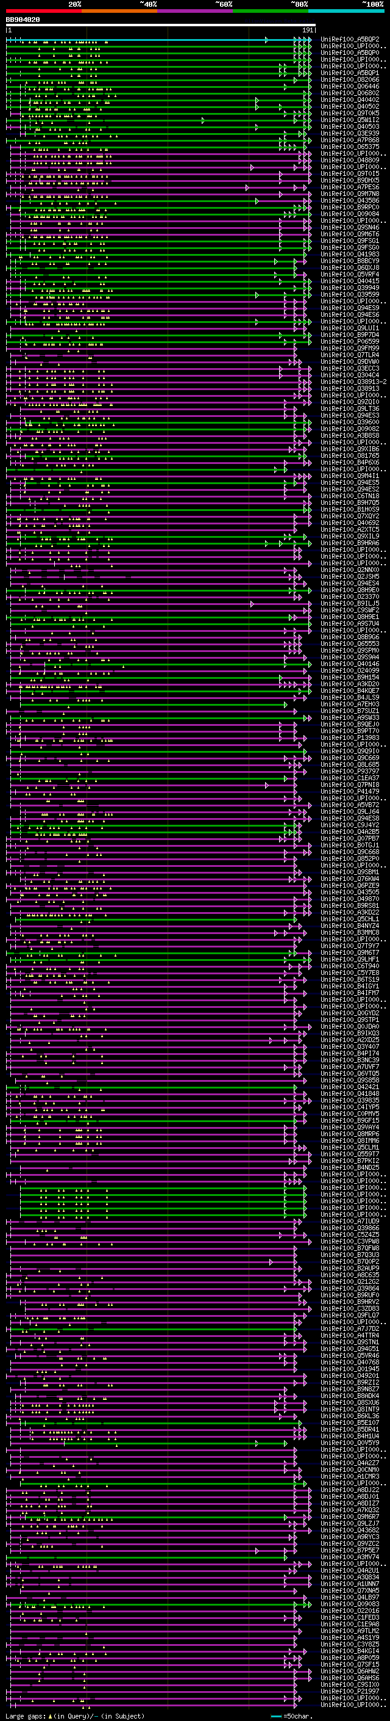
Task: Open hit UniRef100_Q39600
Action: 349,422
